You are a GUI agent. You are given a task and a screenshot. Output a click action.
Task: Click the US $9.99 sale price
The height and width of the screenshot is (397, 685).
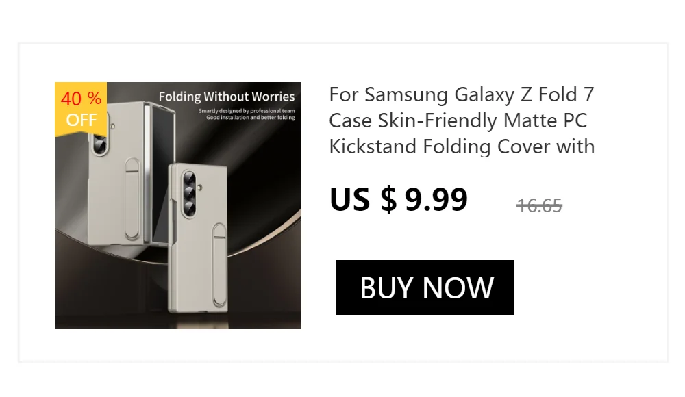pyautogui.click(x=399, y=199)
